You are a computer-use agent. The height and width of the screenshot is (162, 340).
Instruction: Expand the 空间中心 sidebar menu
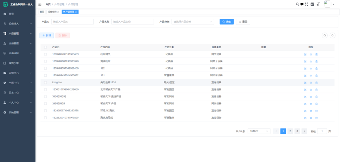(18, 83)
